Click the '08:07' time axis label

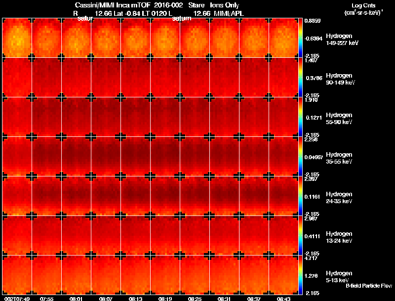106,299
